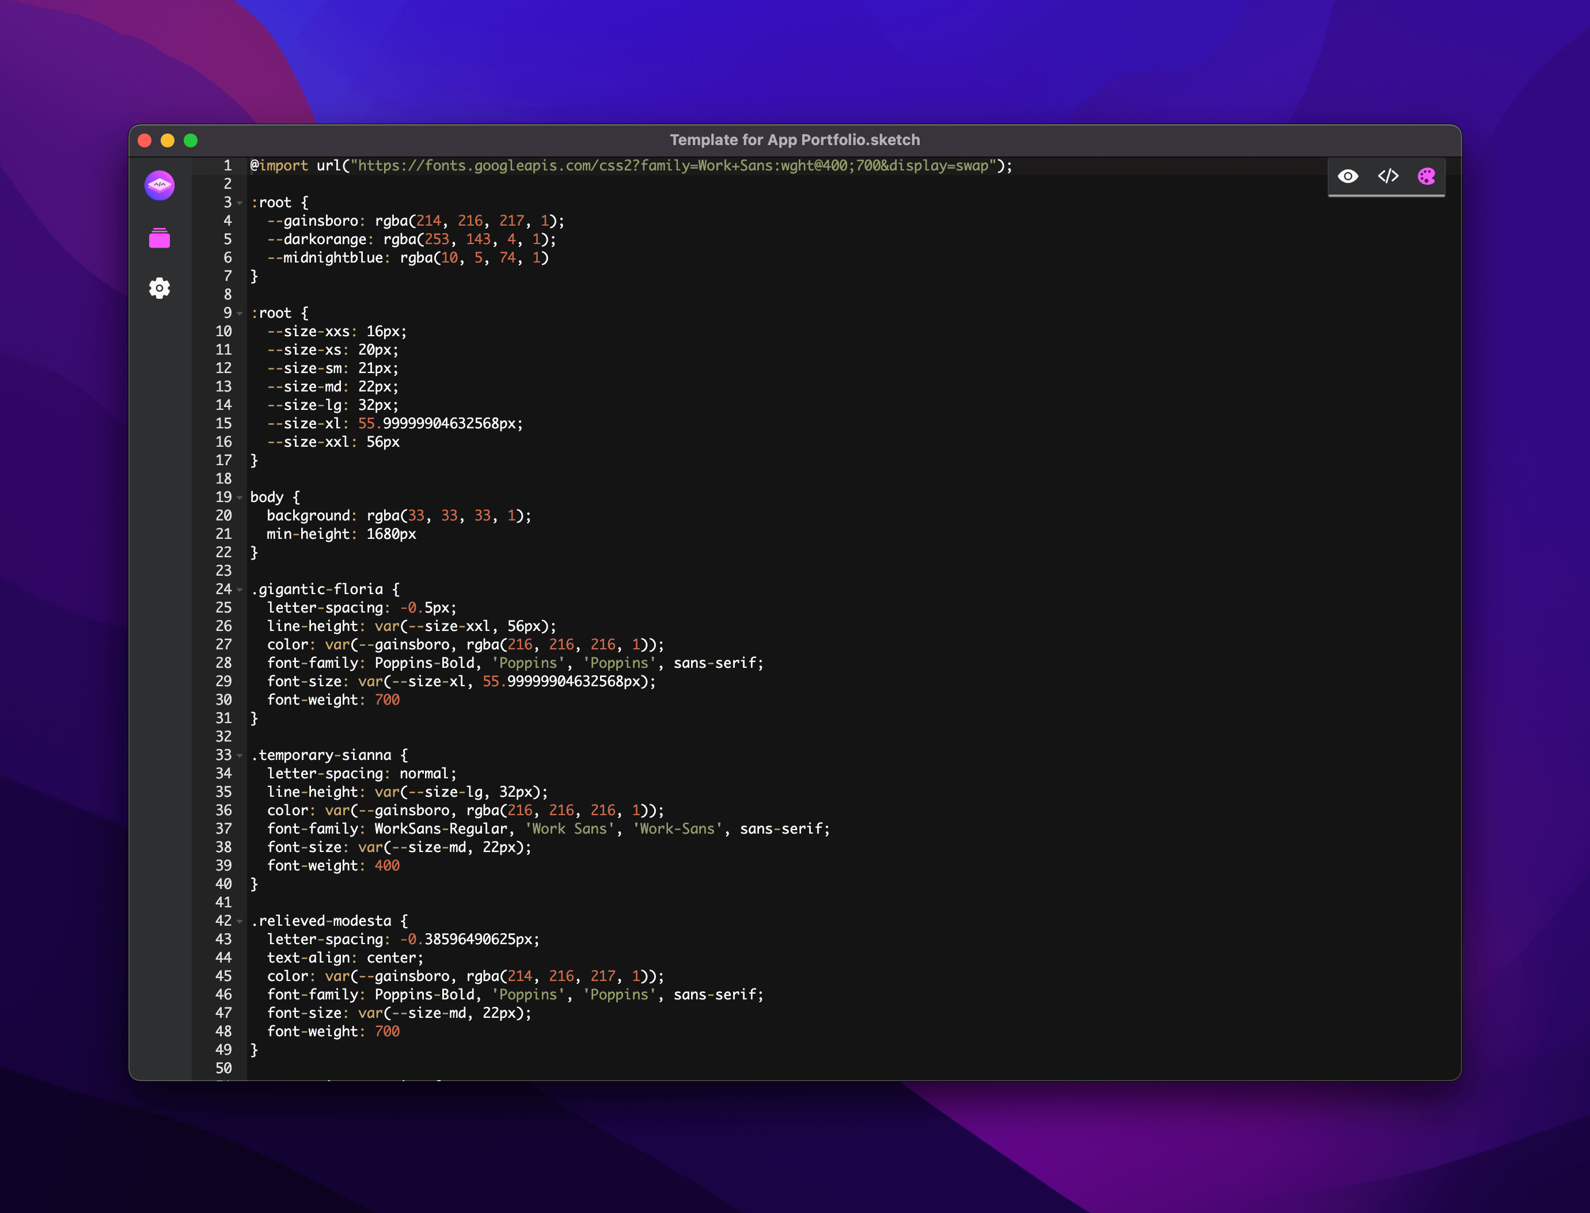Switch to code view with the </> icon
The height and width of the screenshot is (1213, 1590).
pyautogui.click(x=1388, y=176)
